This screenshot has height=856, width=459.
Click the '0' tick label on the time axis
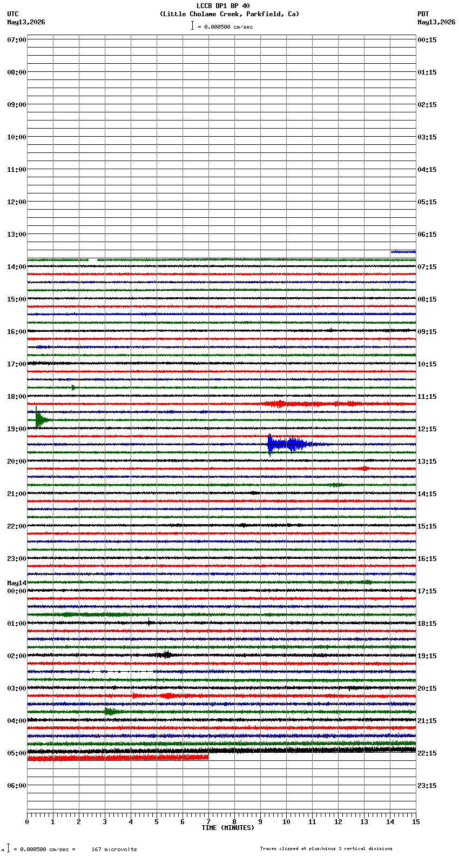pos(27,822)
